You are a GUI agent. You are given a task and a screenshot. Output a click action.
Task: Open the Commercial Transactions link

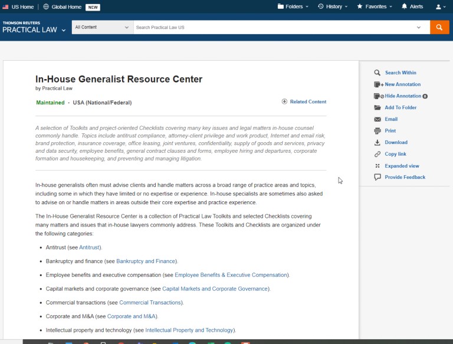150,303
